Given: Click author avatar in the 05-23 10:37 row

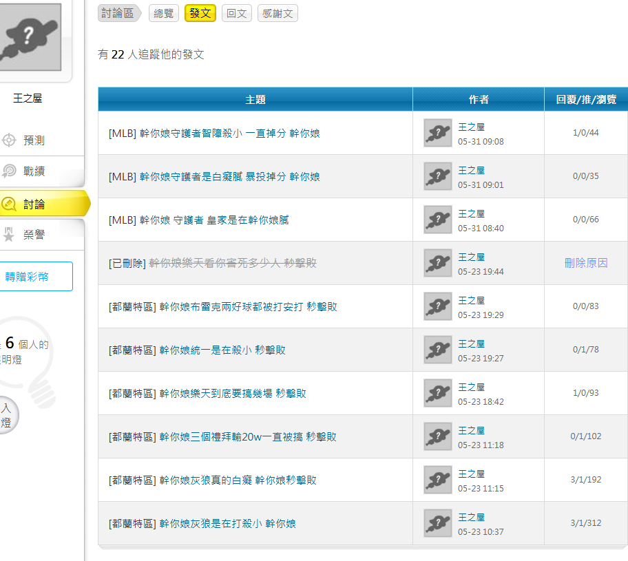Looking at the screenshot, I should click(438, 523).
